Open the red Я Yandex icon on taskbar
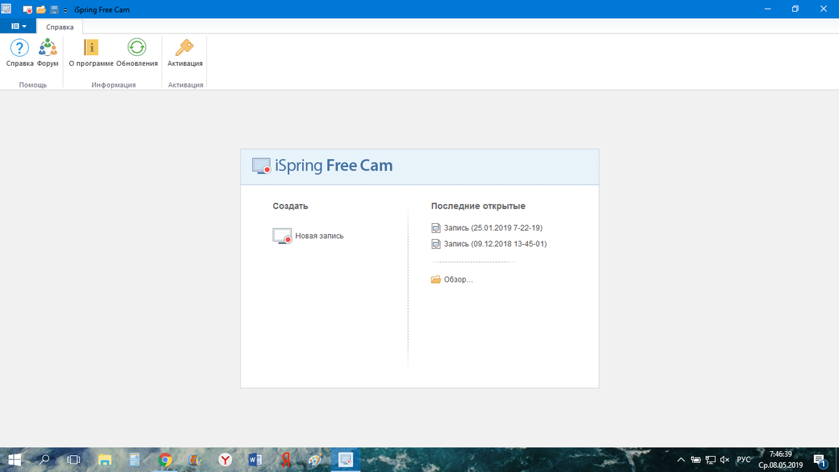This screenshot has width=839, height=472. (285, 459)
